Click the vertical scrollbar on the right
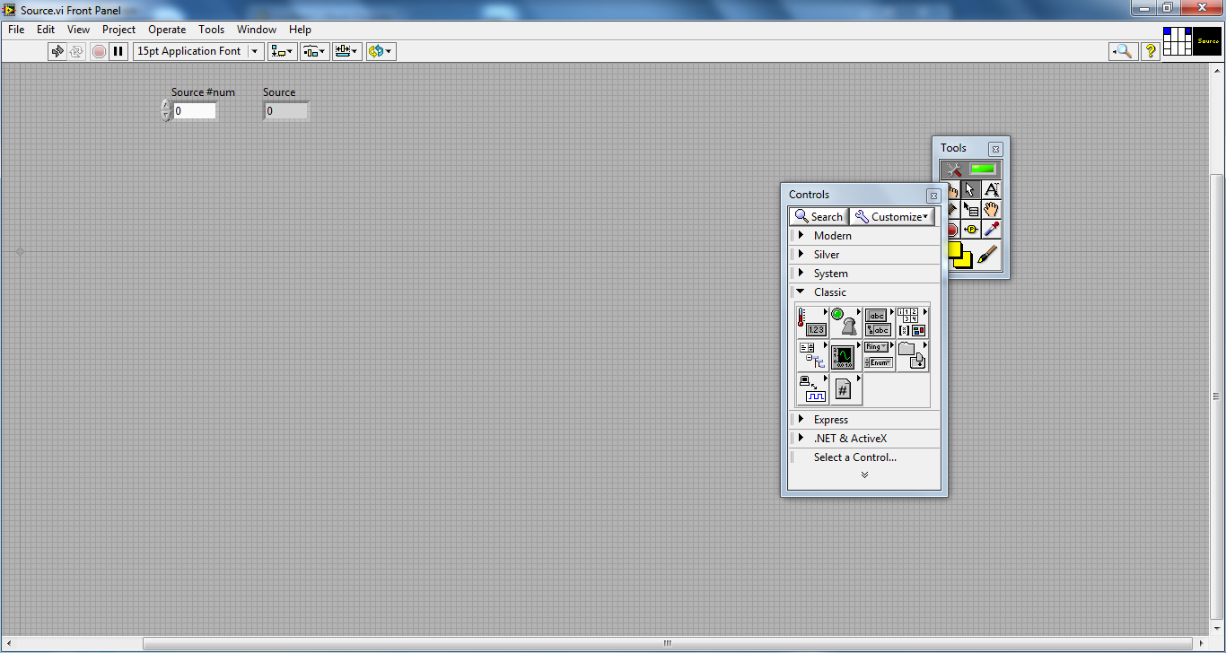This screenshot has height=653, width=1226. pyautogui.click(x=1217, y=396)
